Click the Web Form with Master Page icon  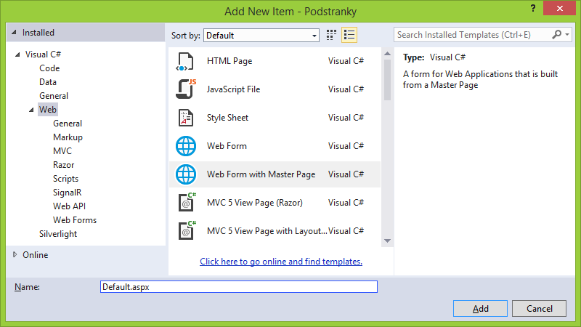pos(186,174)
